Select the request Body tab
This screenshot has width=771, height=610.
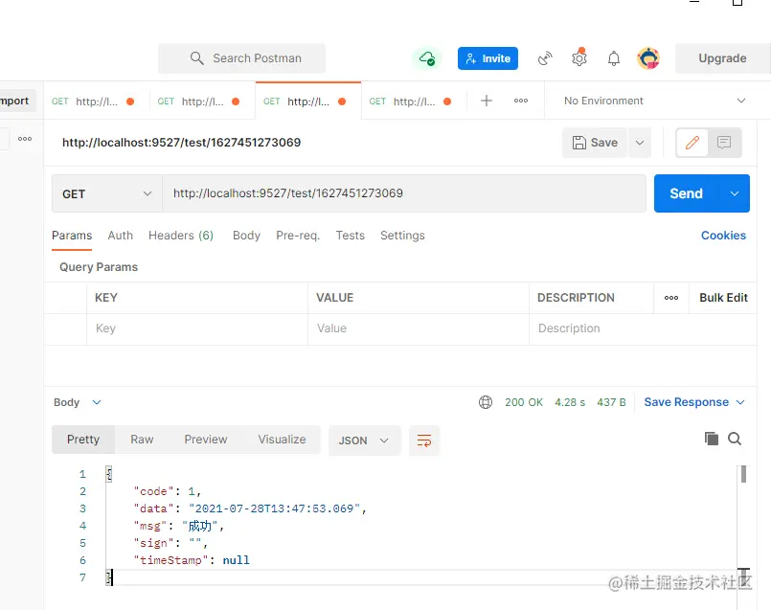click(246, 236)
